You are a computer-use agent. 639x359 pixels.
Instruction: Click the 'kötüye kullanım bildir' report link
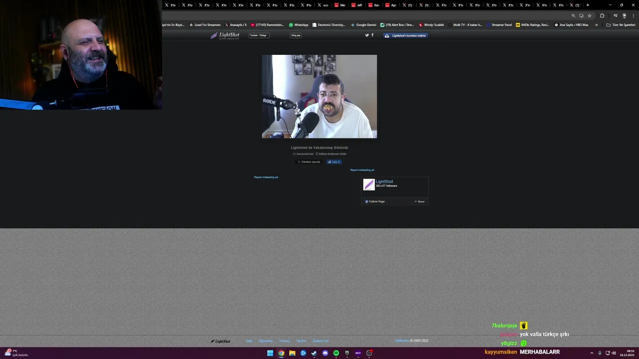pos(331,154)
